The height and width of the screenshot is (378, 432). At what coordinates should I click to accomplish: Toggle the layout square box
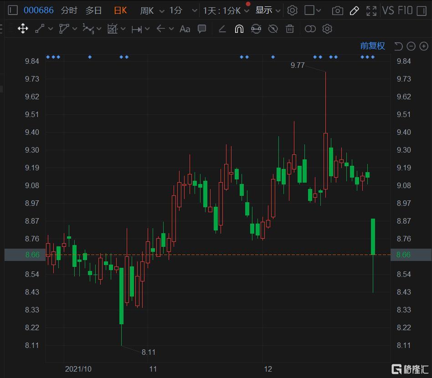click(309, 10)
